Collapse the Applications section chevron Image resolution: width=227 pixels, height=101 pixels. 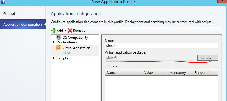point(53,42)
